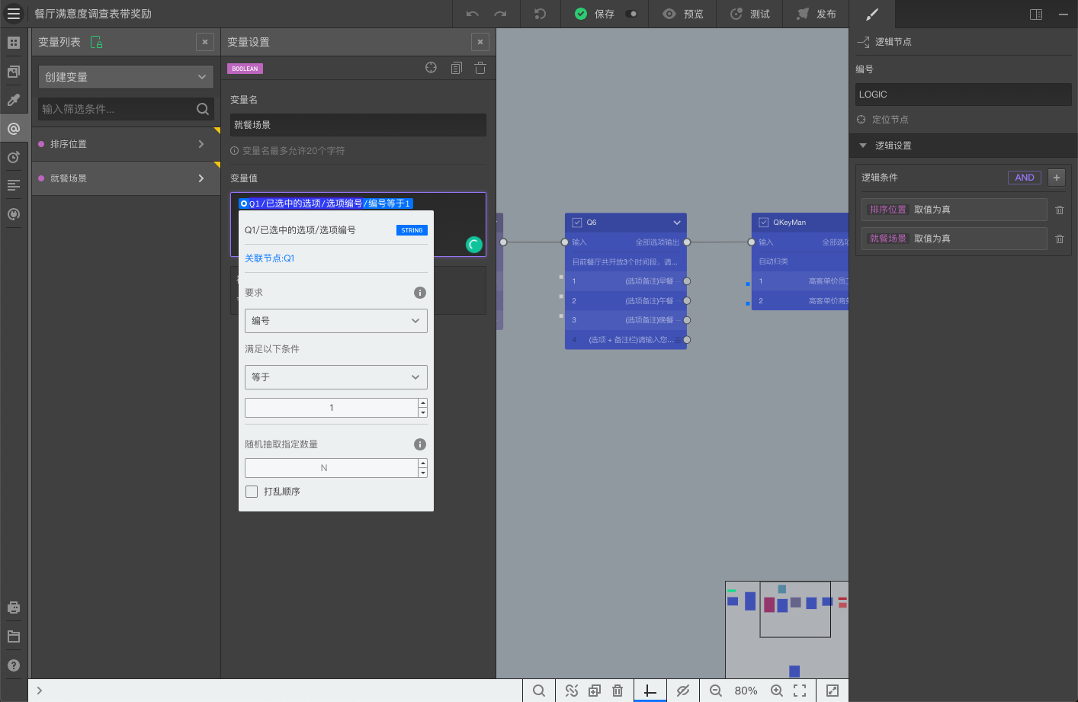Click the undo arrow in toolbar

tap(473, 14)
